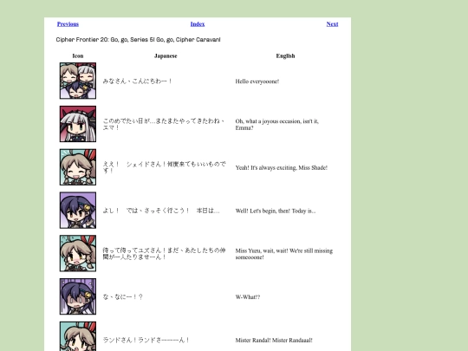Click the shouting Emma icon in bottom row
Viewport: 468px width, 351px height.
[x=78, y=336]
